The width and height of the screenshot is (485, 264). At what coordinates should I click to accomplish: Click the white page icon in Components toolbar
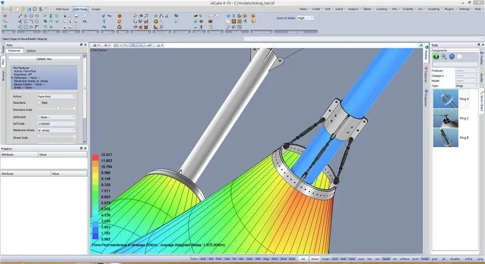coord(460,56)
